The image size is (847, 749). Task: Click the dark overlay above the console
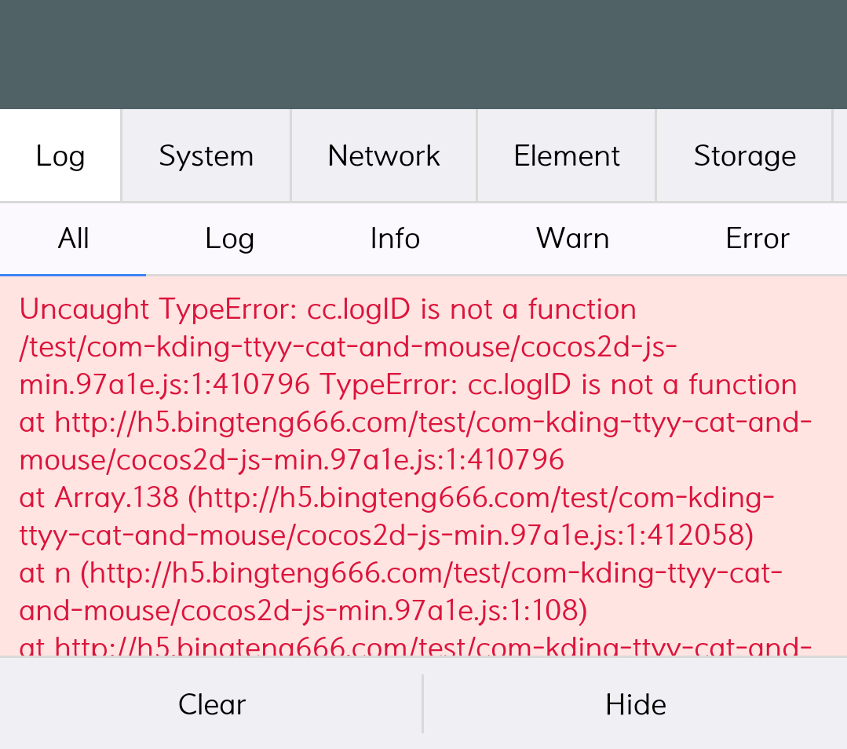pos(423,54)
